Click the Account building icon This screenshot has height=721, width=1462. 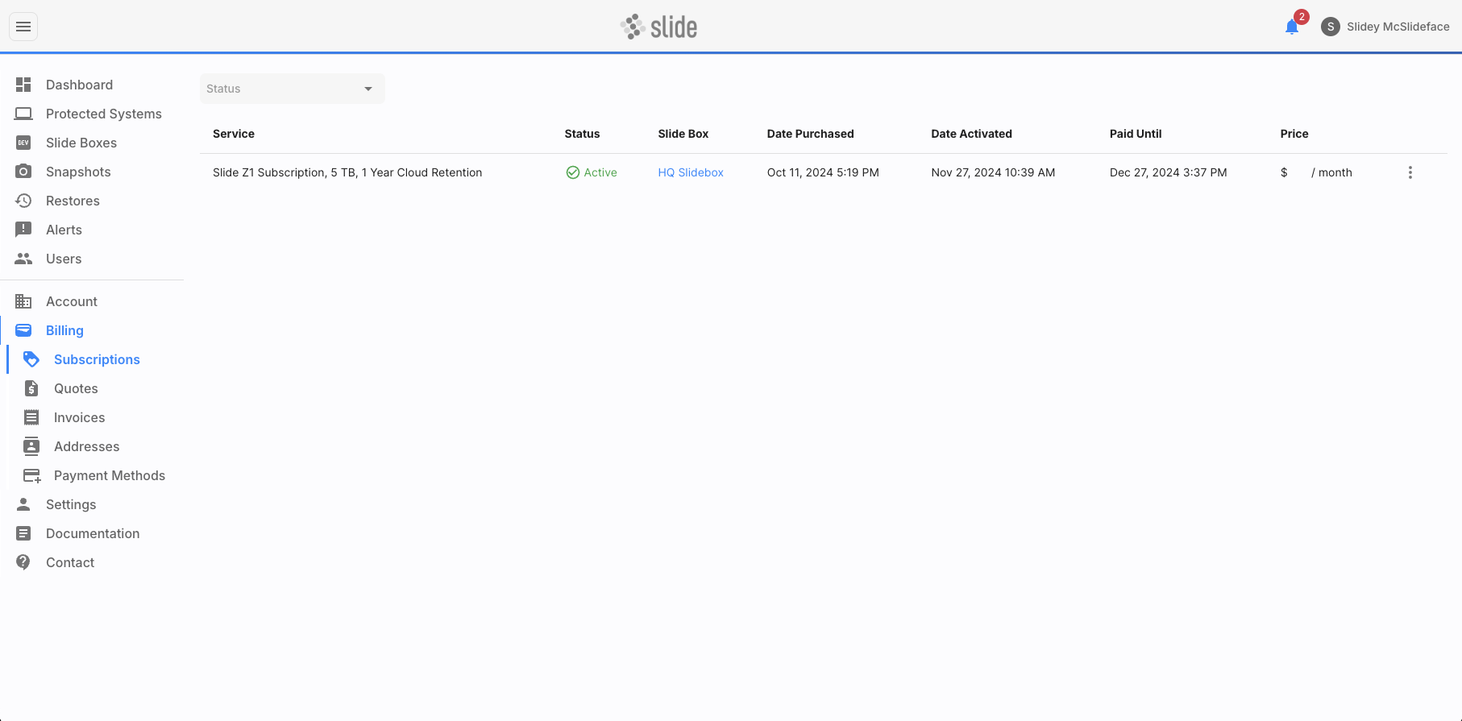coord(23,301)
